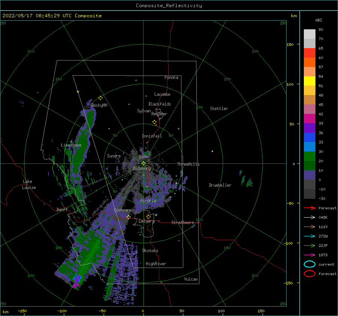Click the yellow diamond marker below RedDeer
Viewport: 338px width, 316px height.
coord(154,122)
